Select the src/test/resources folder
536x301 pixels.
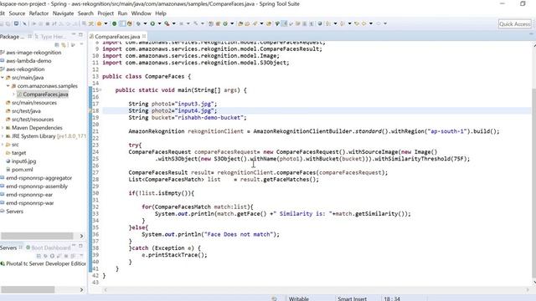click(x=33, y=120)
